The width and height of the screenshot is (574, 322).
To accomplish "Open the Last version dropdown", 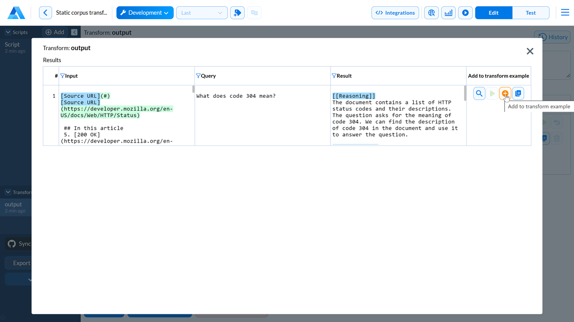I will [201, 13].
